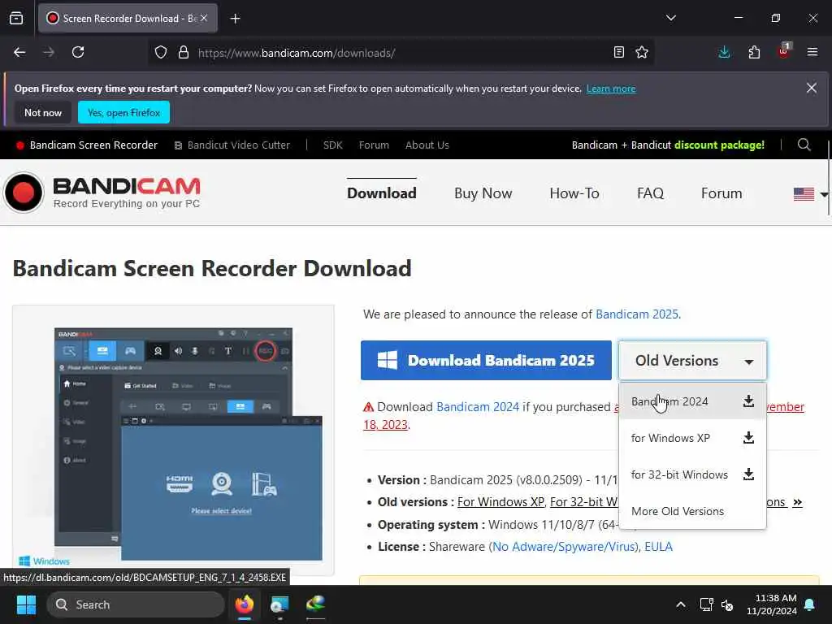Open Bandicam Screen Recorder top link
The image size is (832, 624).
pos(87,145)
